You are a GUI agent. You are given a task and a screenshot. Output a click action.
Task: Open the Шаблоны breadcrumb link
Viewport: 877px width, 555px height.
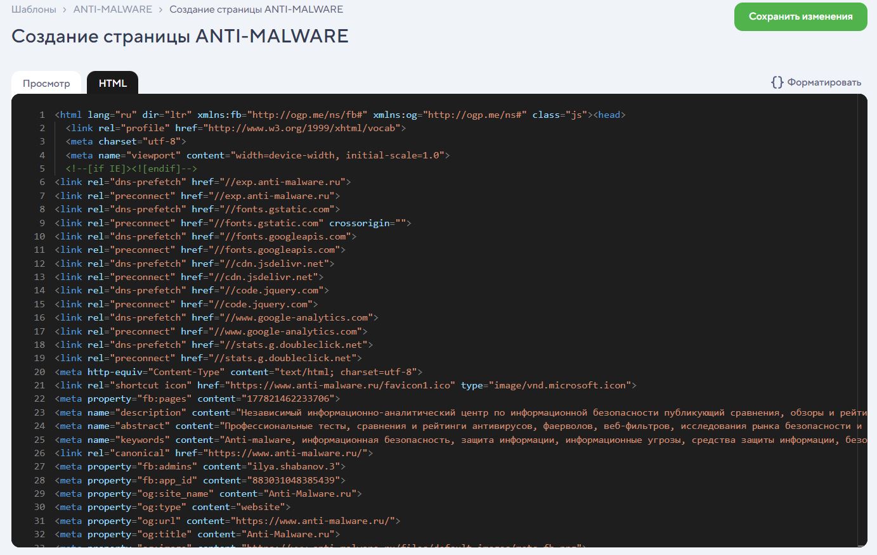click(34, 10)
